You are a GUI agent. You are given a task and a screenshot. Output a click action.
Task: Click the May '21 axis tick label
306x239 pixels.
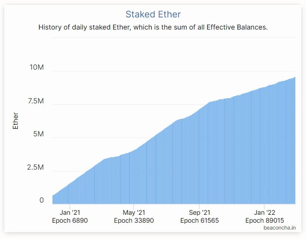click(x=134, y=212)
